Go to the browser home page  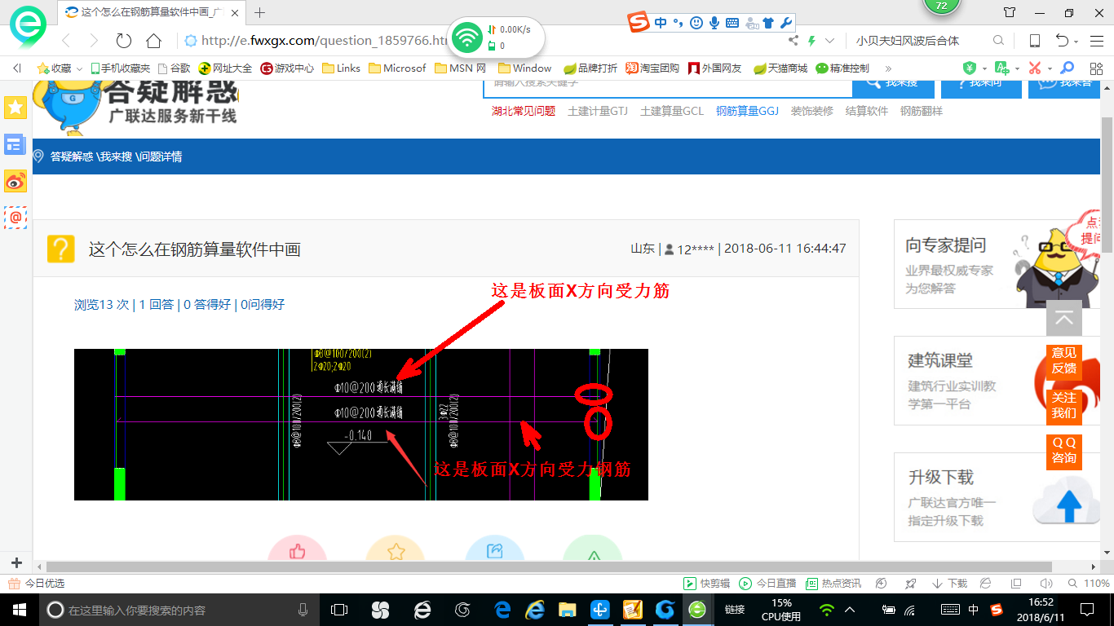153,41
